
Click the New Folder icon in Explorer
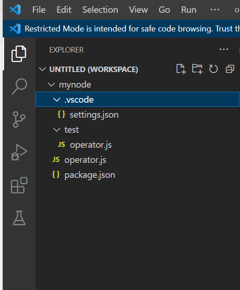click(197, 69)
